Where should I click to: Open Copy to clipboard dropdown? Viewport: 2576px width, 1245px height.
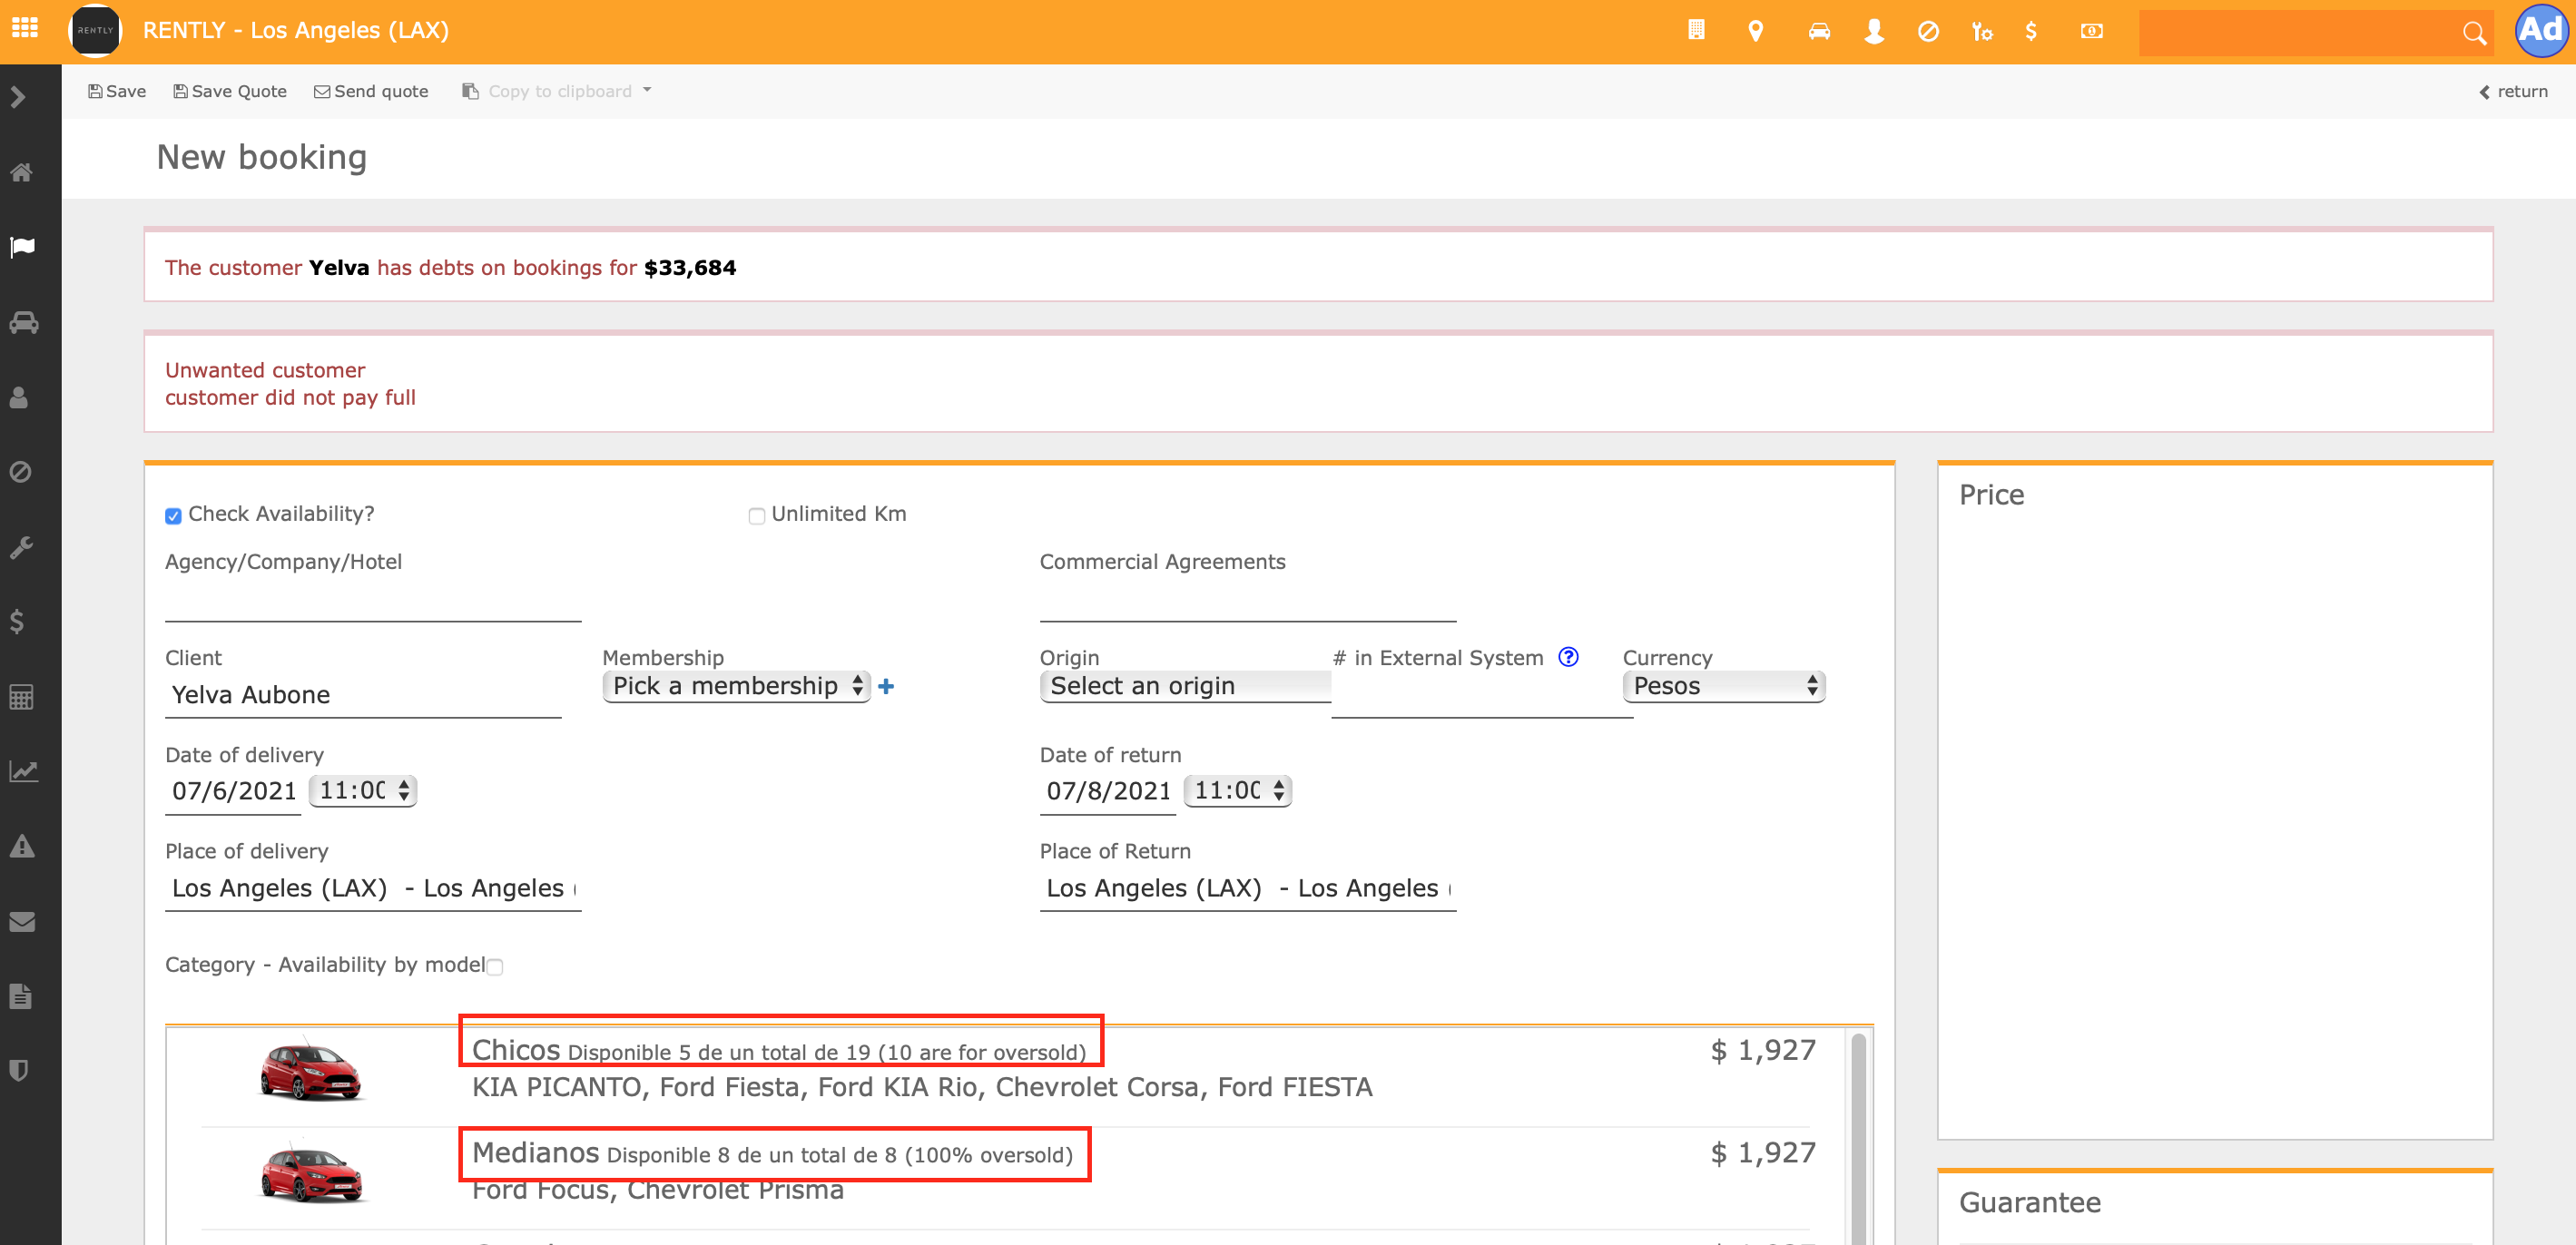[x=556, y=91]
